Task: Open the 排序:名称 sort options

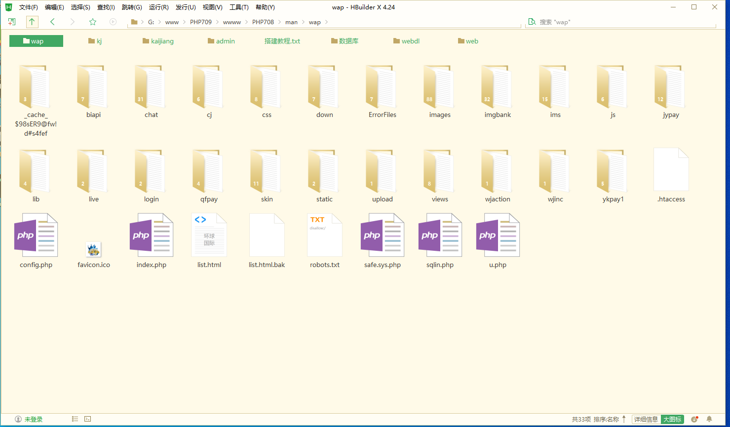Action: [x=606, y=419]
